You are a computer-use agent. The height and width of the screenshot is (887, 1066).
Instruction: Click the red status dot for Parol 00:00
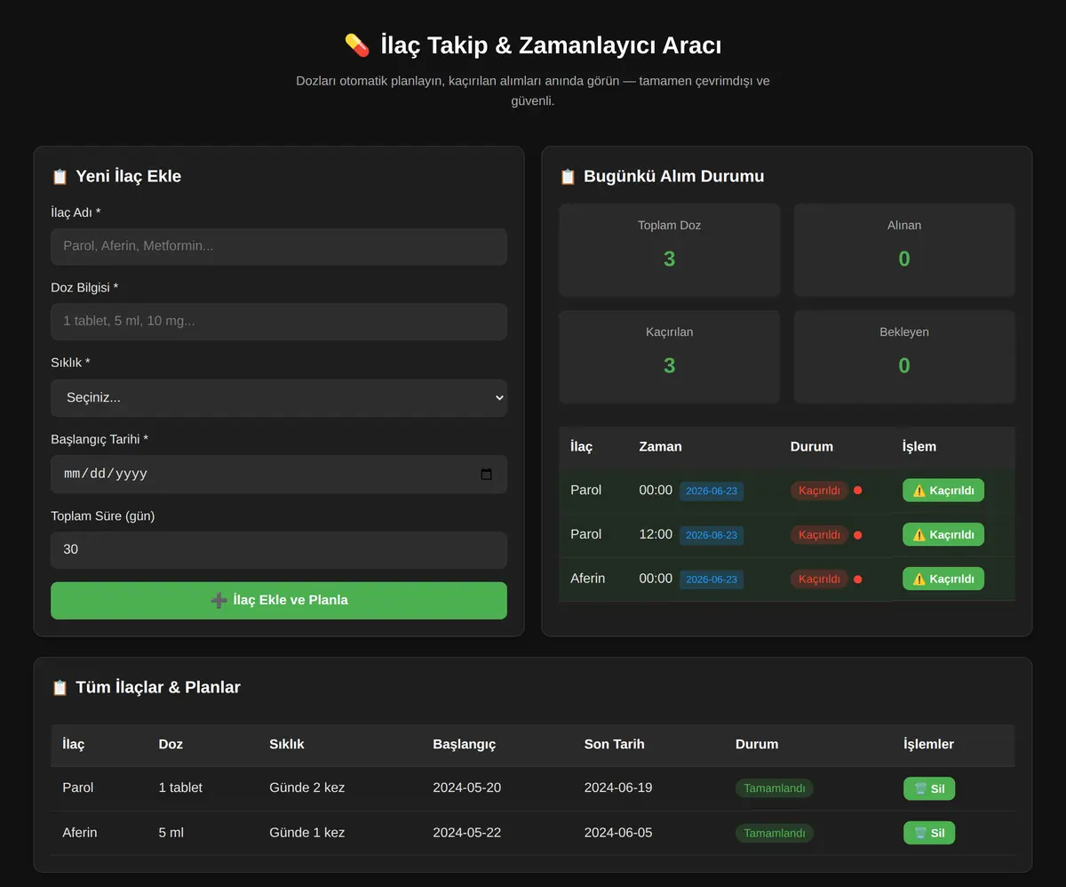(857, 491)
